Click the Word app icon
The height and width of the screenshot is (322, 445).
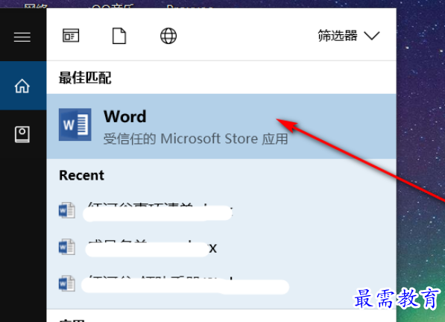click(75, 124)
